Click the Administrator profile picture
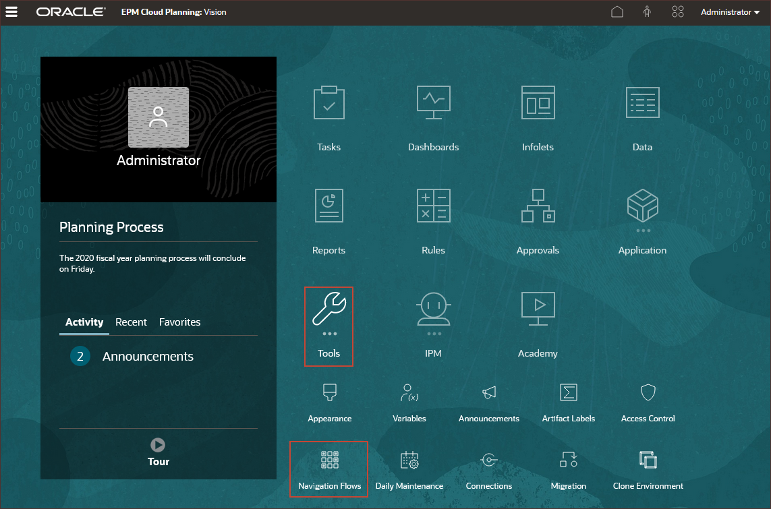This screenshot has width=771, height=509. [159, 117]
